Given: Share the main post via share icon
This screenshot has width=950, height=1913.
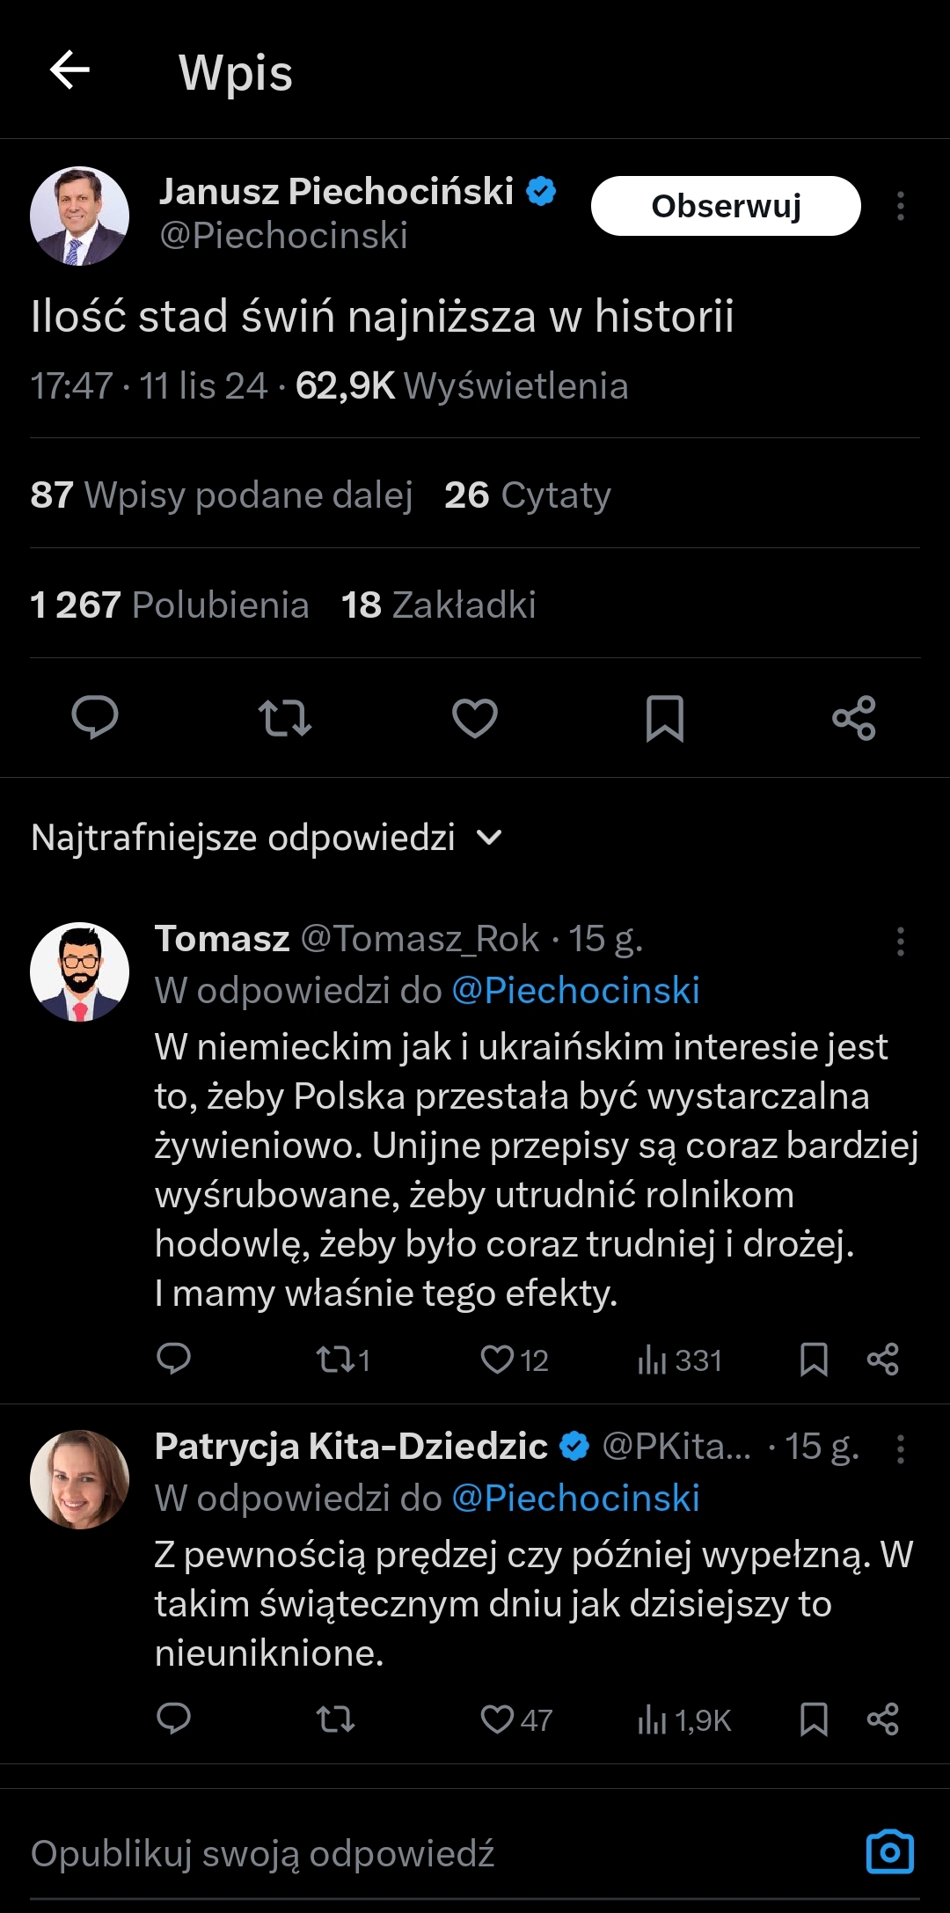Looking at the screenshot, I should point(854,717).
